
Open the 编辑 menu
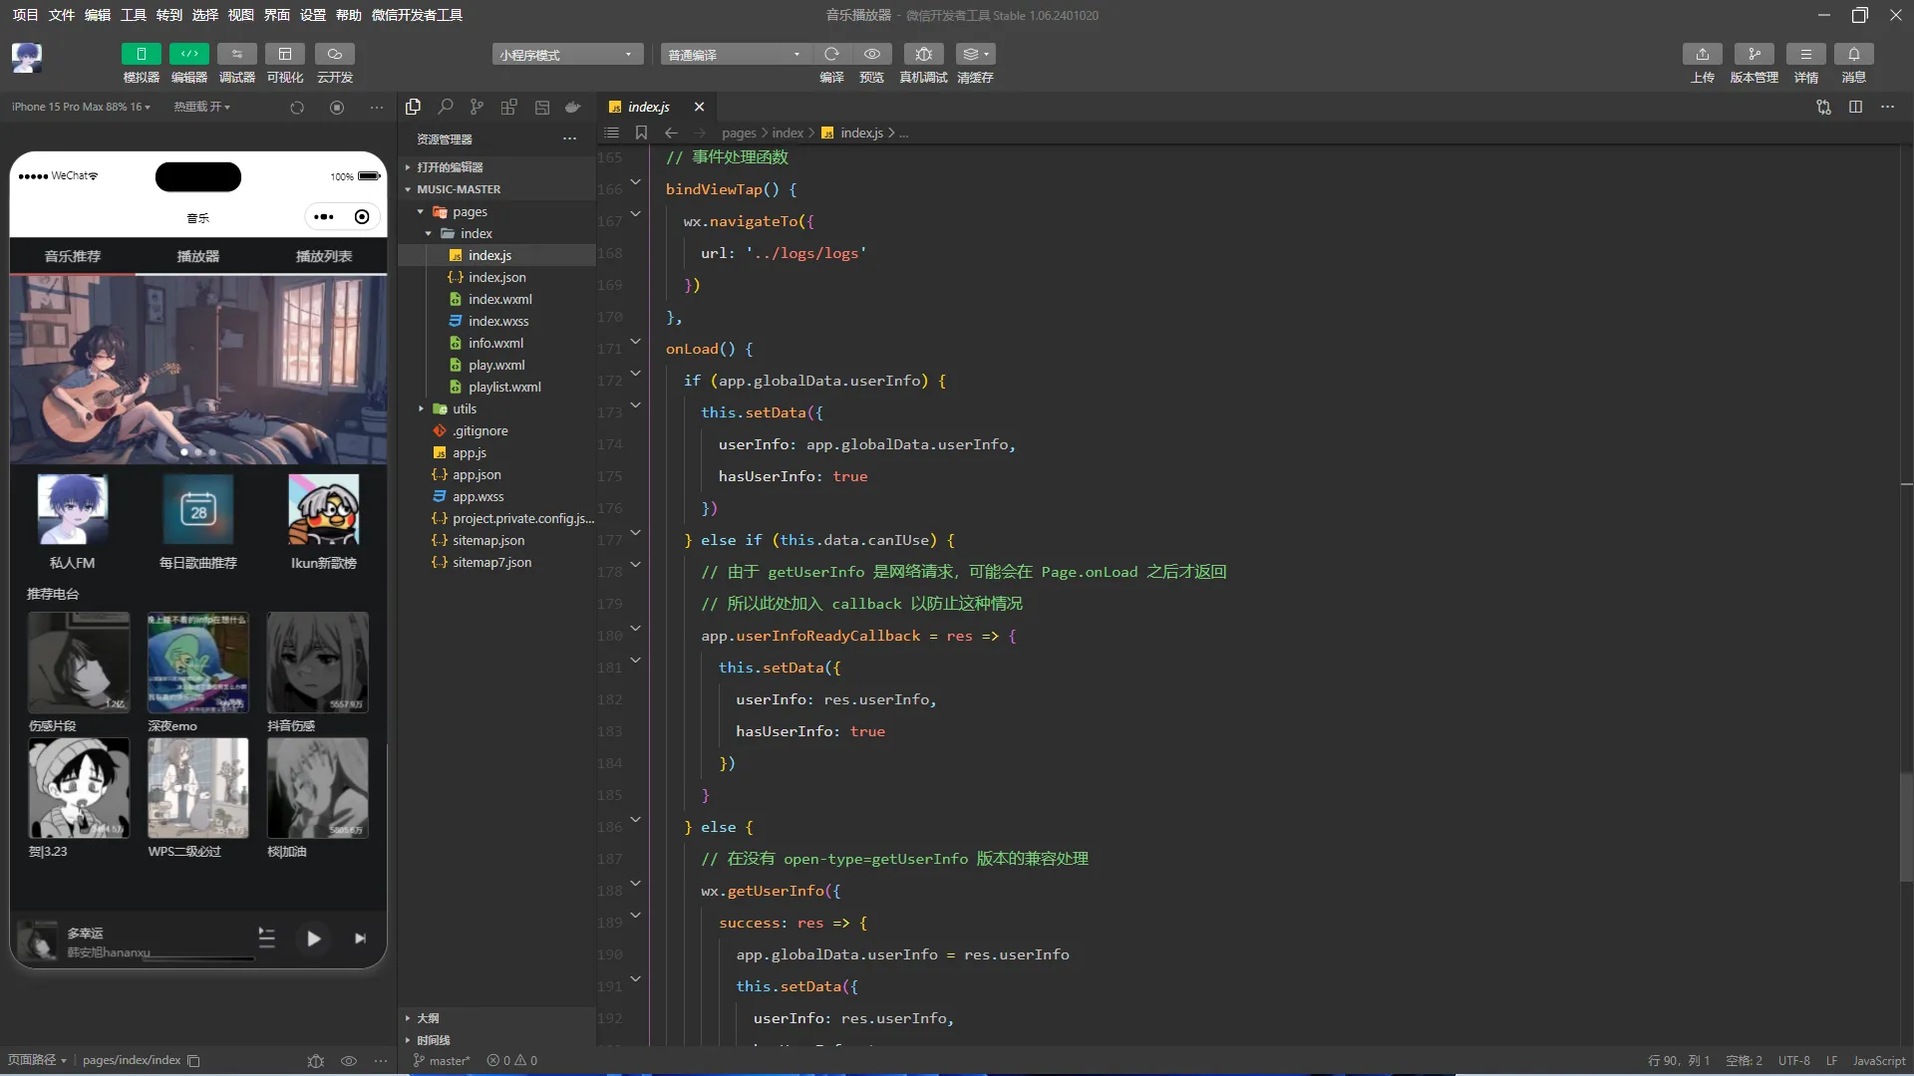[98, 15]
